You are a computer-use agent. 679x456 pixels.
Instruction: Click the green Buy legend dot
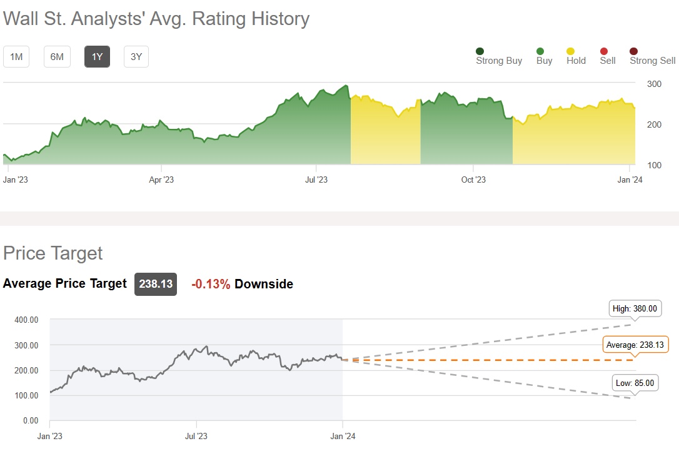point(540,51)
